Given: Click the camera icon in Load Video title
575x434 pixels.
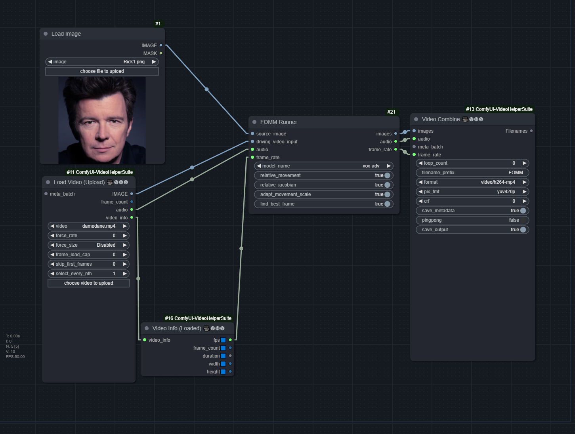Looking at the screenshot, I should coord(110,182).
